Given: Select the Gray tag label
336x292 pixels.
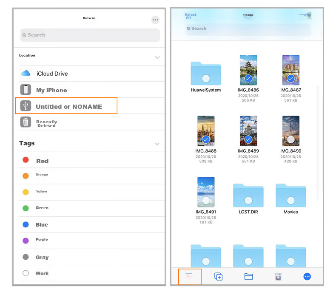Looking at the screenshot, I should tap(42, 257).
